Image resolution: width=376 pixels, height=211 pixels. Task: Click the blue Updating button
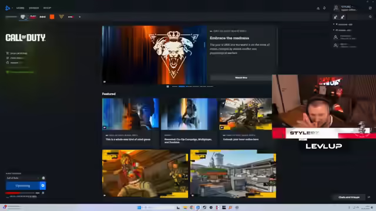[x=23, y=186]
